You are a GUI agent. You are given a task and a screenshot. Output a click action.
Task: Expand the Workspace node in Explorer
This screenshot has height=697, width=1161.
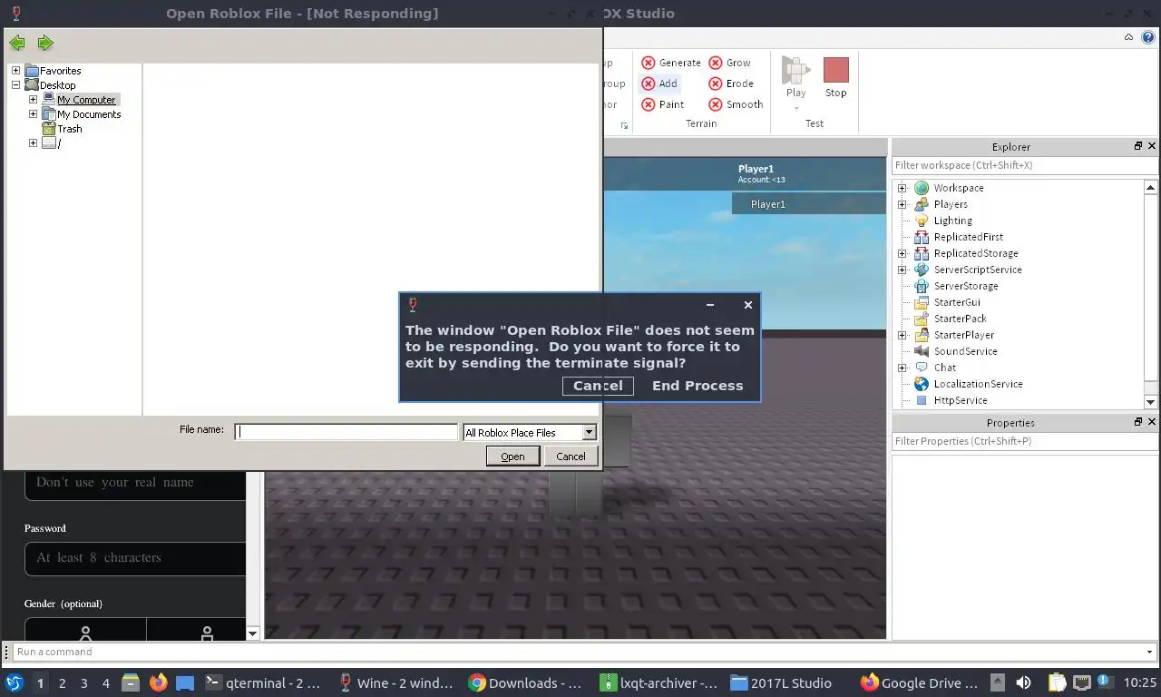pos(902,188)
